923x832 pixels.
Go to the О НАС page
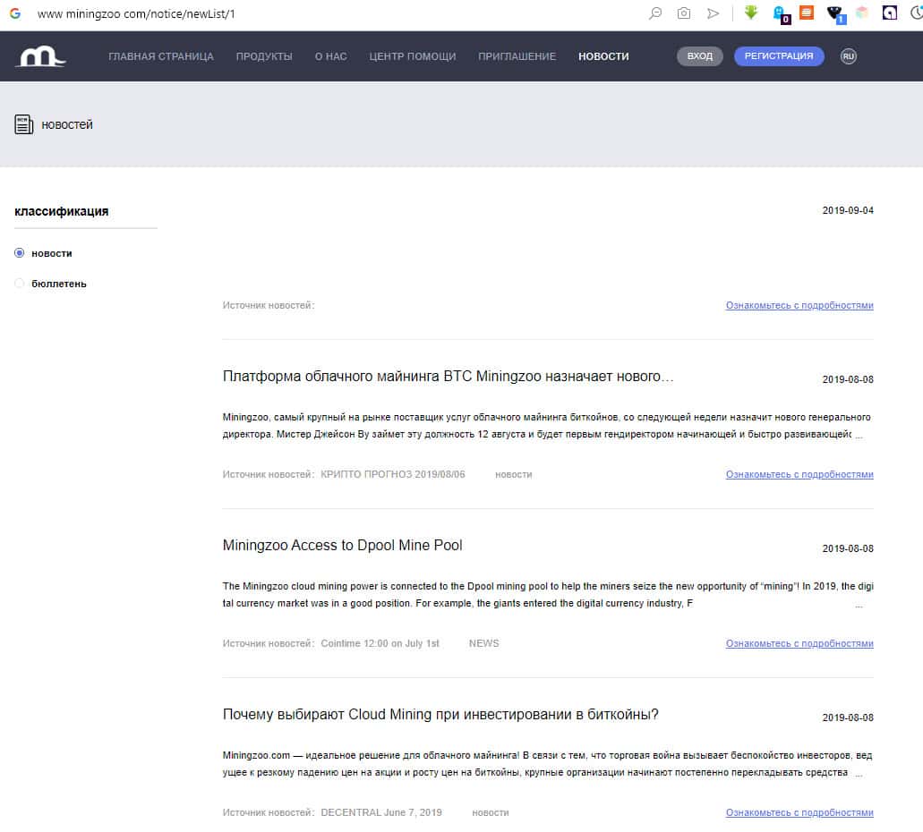click(x=331, y=56)
